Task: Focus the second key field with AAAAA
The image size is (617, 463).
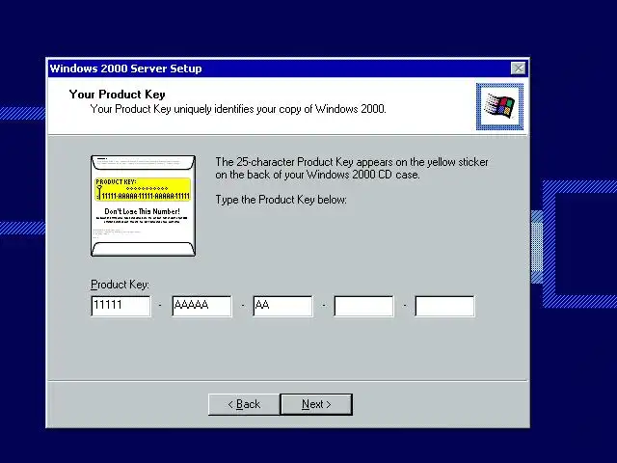Action: pyautogui.click(x=201, y=306)
